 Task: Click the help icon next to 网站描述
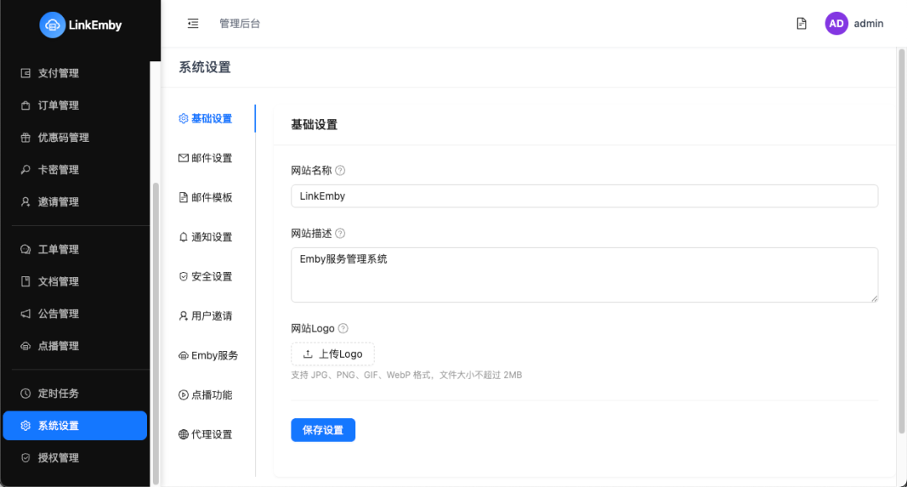[339, 233]
